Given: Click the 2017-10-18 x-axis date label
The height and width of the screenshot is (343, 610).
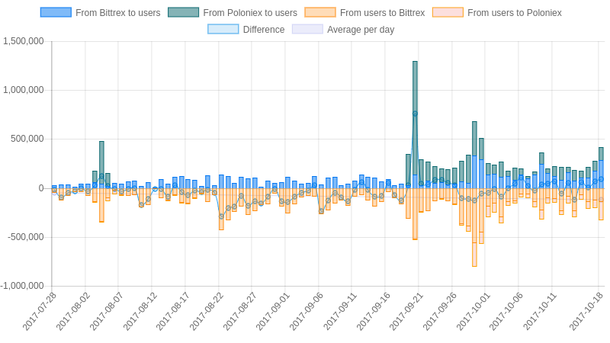Looking at the screenshot, I should click(586, 312).
